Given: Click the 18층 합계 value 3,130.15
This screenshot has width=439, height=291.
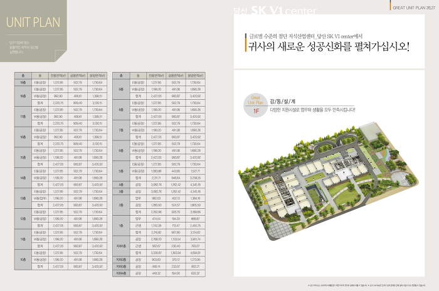Looking at the screenshot, I should pos(97,103).
